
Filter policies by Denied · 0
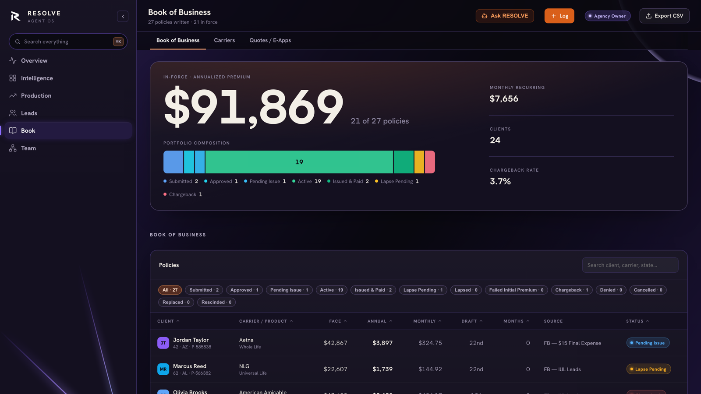point(611,290)
